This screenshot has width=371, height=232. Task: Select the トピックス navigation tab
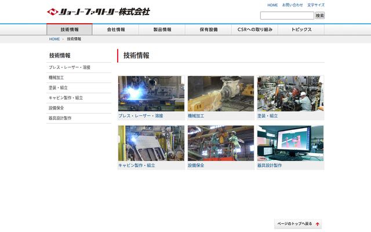(x=301, y=30)
